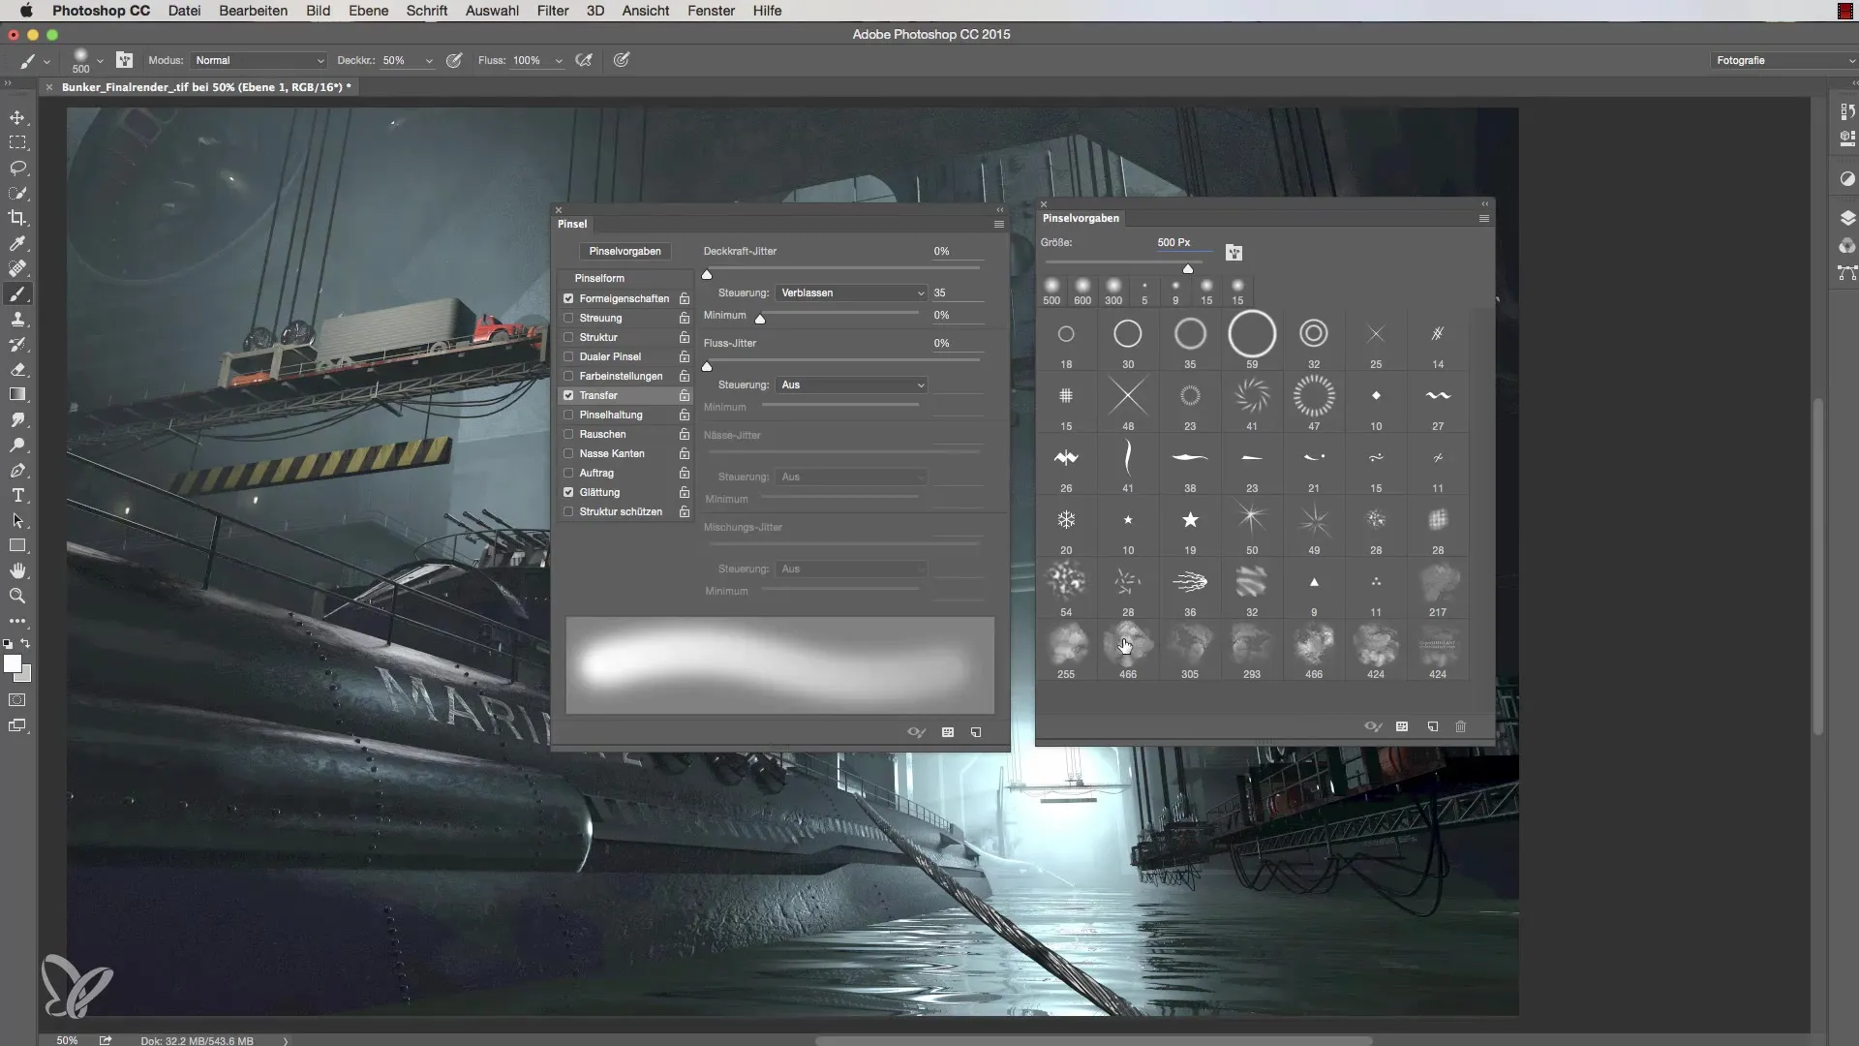Screen dimensions: 1859x1046
Task: Enable Struktur checkbox
Action: point(568,337)
